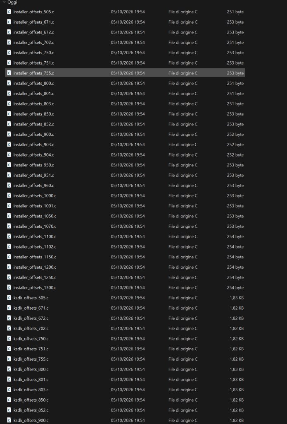
Task: Click the C file icon of installer_offsets_755.c
Action: click(9, 73)
